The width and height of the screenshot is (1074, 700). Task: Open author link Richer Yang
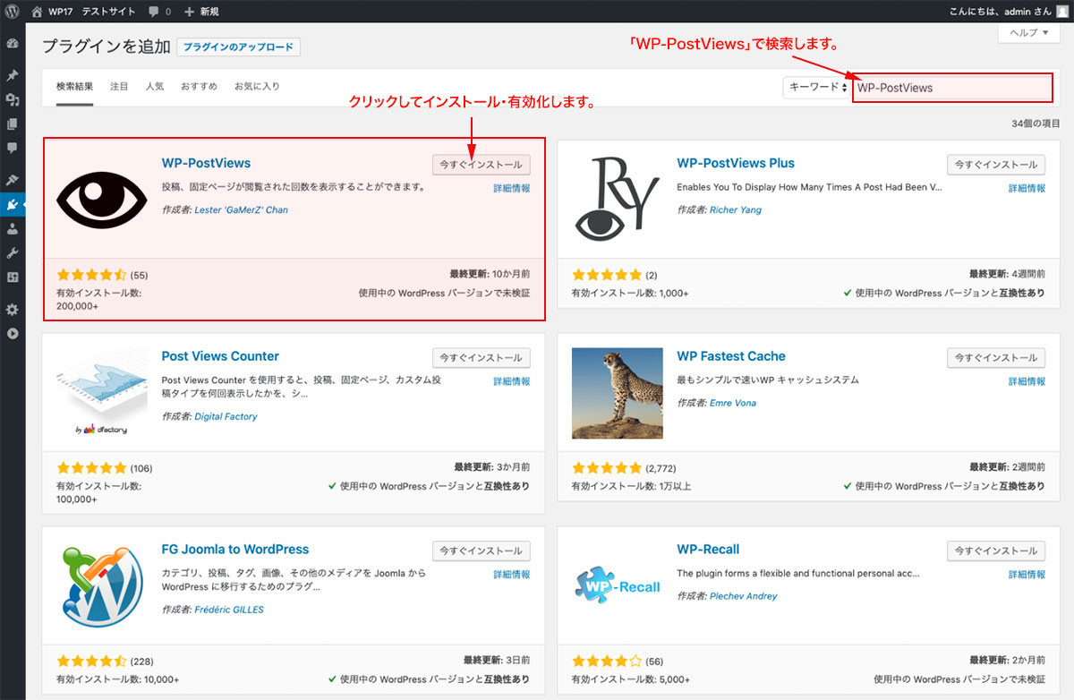tap(734, 210)
